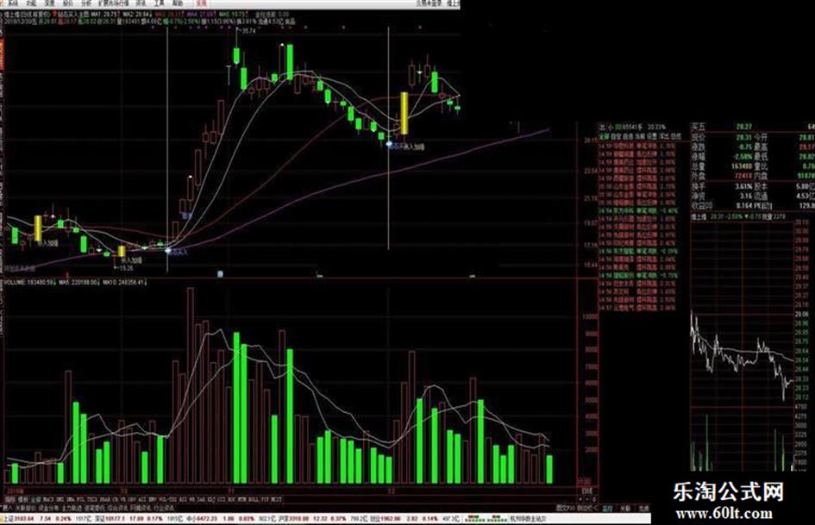Click the 创业 index 1962.06 in status bar
Image resolution: width=815 pixels, height=525 pixels.
pyautogui.click(x=386, y=518)
